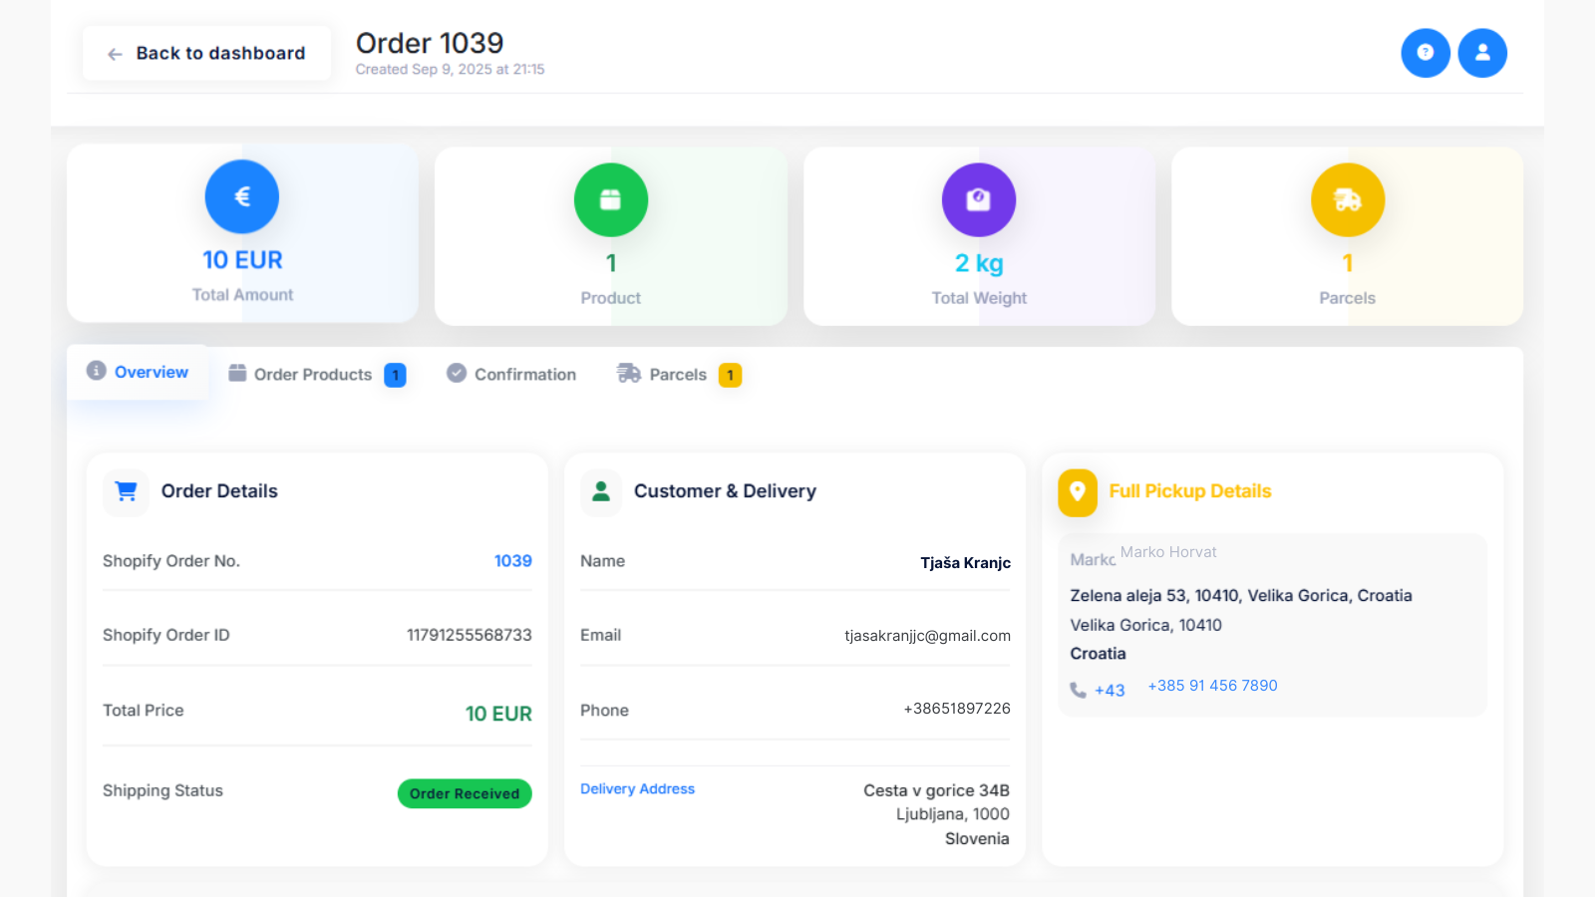Click the Back to dashboard button
Viewport: 1595px width, 897px height.
(x=206, y=53)
